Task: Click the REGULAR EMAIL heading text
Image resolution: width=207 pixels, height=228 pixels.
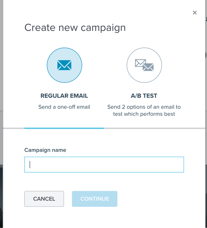Action: tap(64, 96)
